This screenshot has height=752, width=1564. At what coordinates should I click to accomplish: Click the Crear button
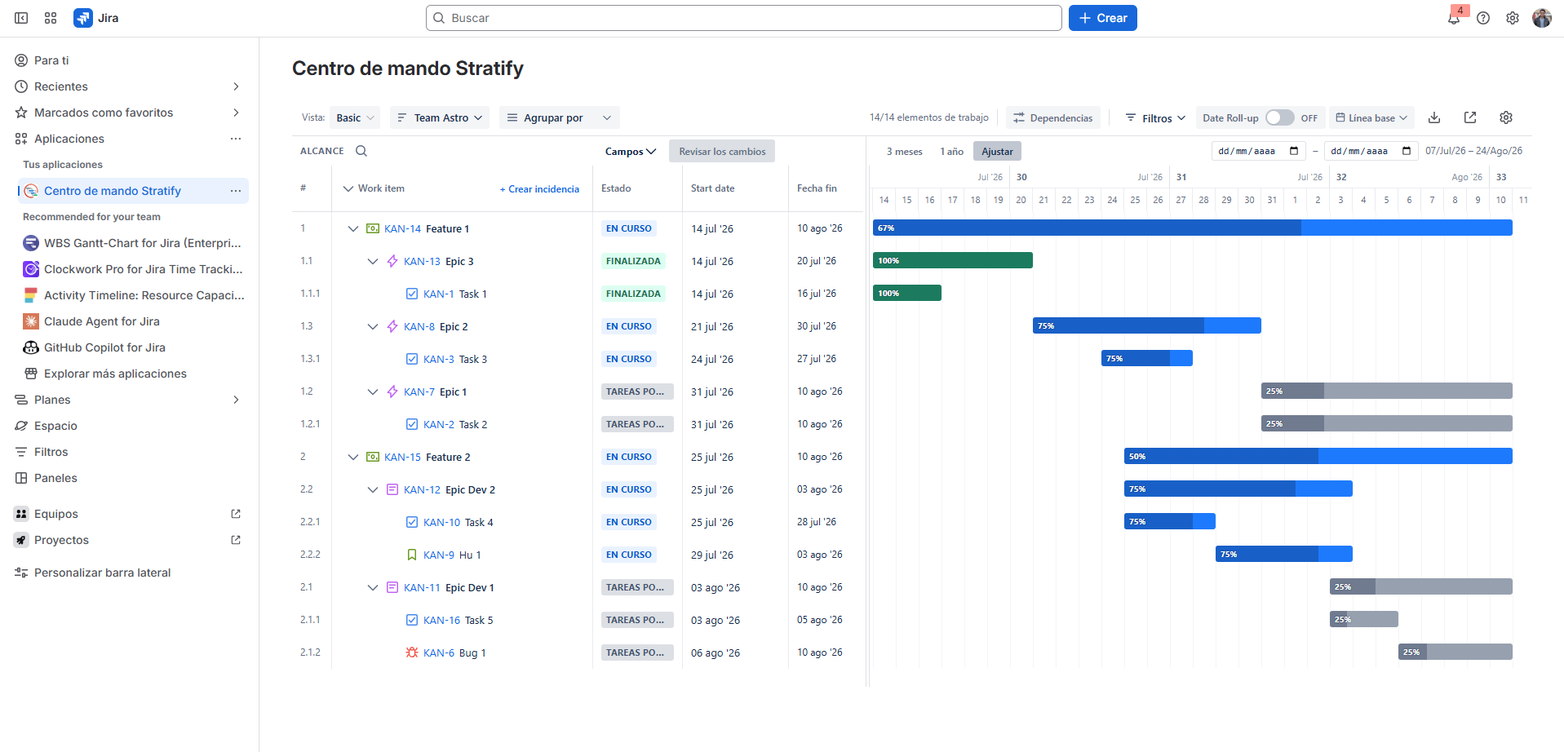click(1102, 18)
